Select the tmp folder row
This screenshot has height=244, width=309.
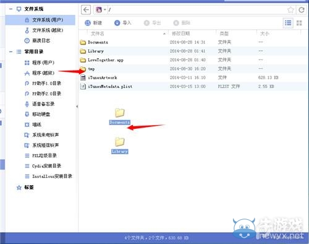point(193,69)
